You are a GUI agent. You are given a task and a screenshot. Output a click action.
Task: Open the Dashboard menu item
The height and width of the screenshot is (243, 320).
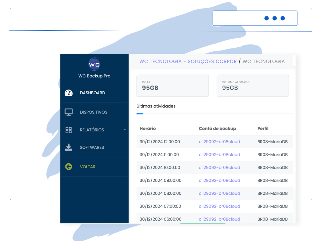(x=92, y=93)
